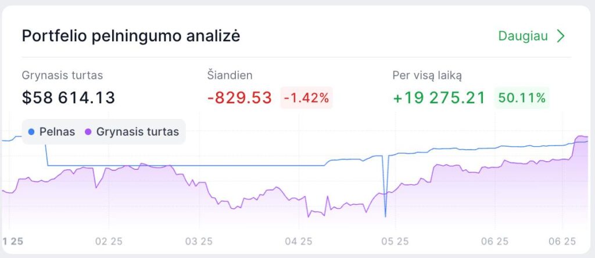Click the Šiandien label
This screenshot has width=595, height=258.
pyautogui.click(x=230, y=75)
